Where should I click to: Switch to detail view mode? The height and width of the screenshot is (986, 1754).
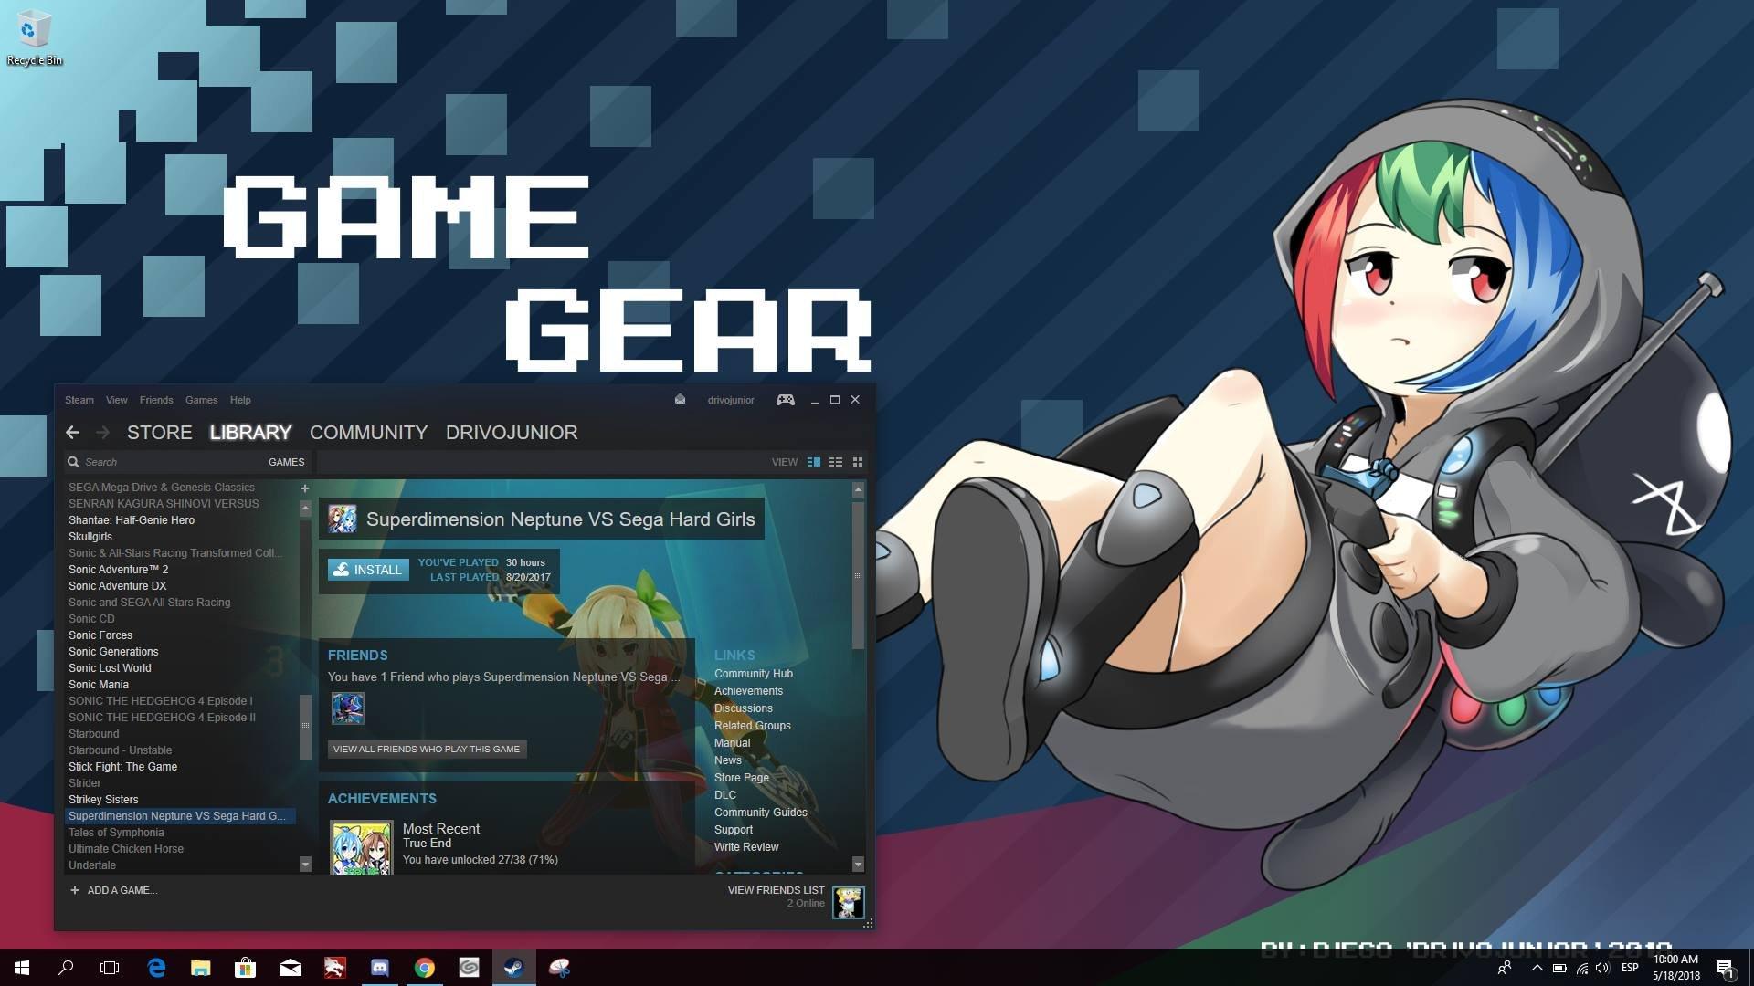tap(814, 462)
